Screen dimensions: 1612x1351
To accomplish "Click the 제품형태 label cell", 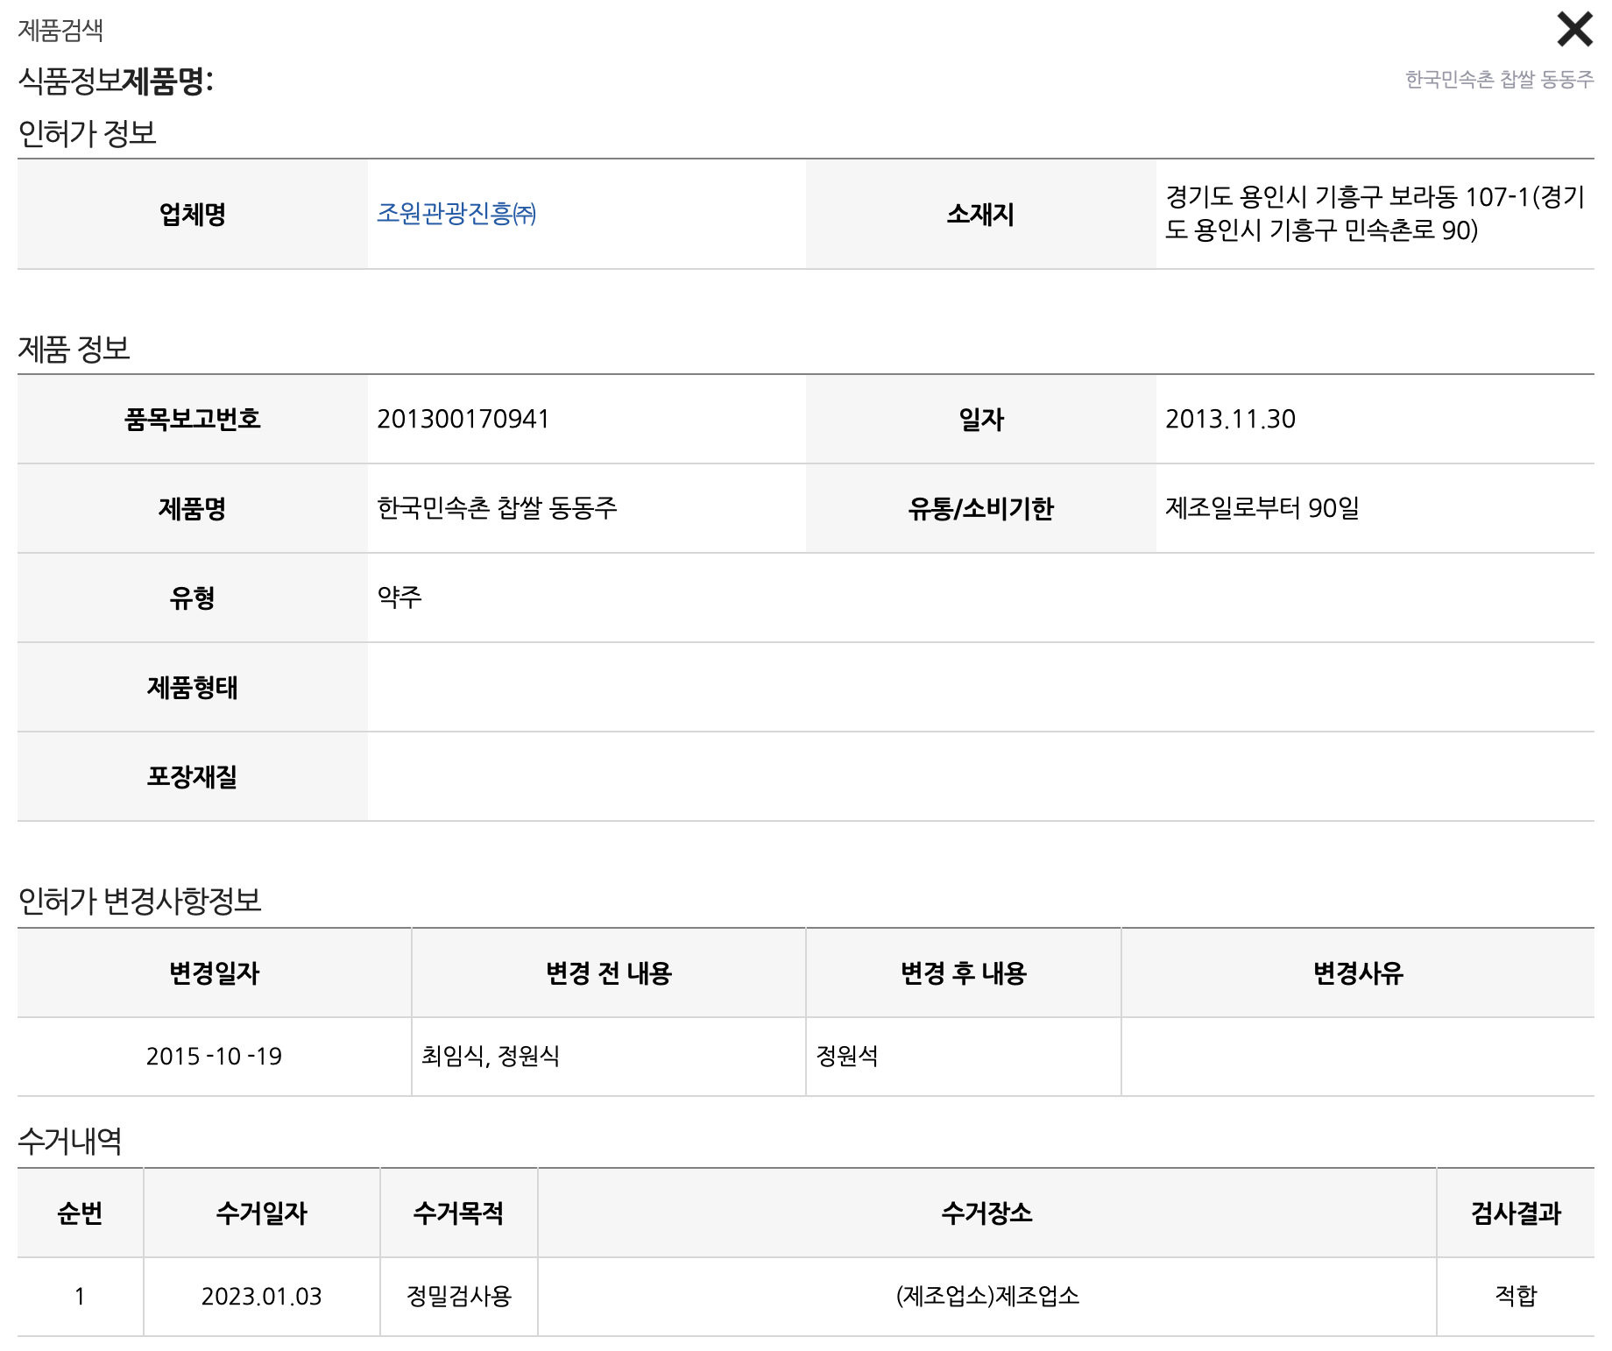I will [x=193, y=687].
